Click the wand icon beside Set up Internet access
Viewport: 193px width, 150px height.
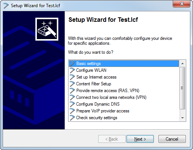click(72, 77)
